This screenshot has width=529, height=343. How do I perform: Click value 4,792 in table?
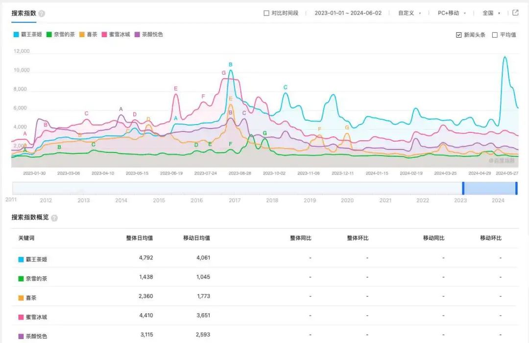(x=146, y=258)
